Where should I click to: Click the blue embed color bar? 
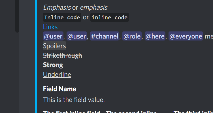click(36, 57)
